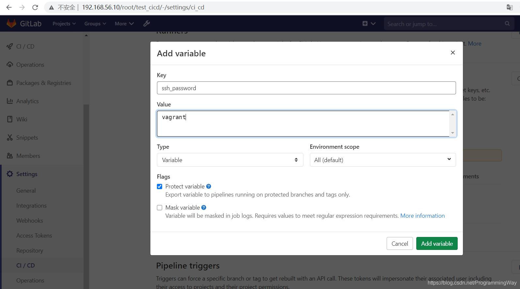
Task: Click the Snippets scissors icon
Action: 10,137
